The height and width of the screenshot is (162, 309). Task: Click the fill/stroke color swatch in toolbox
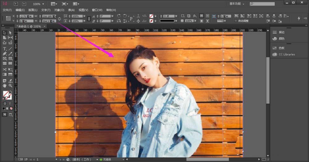[x=6, y=94]
